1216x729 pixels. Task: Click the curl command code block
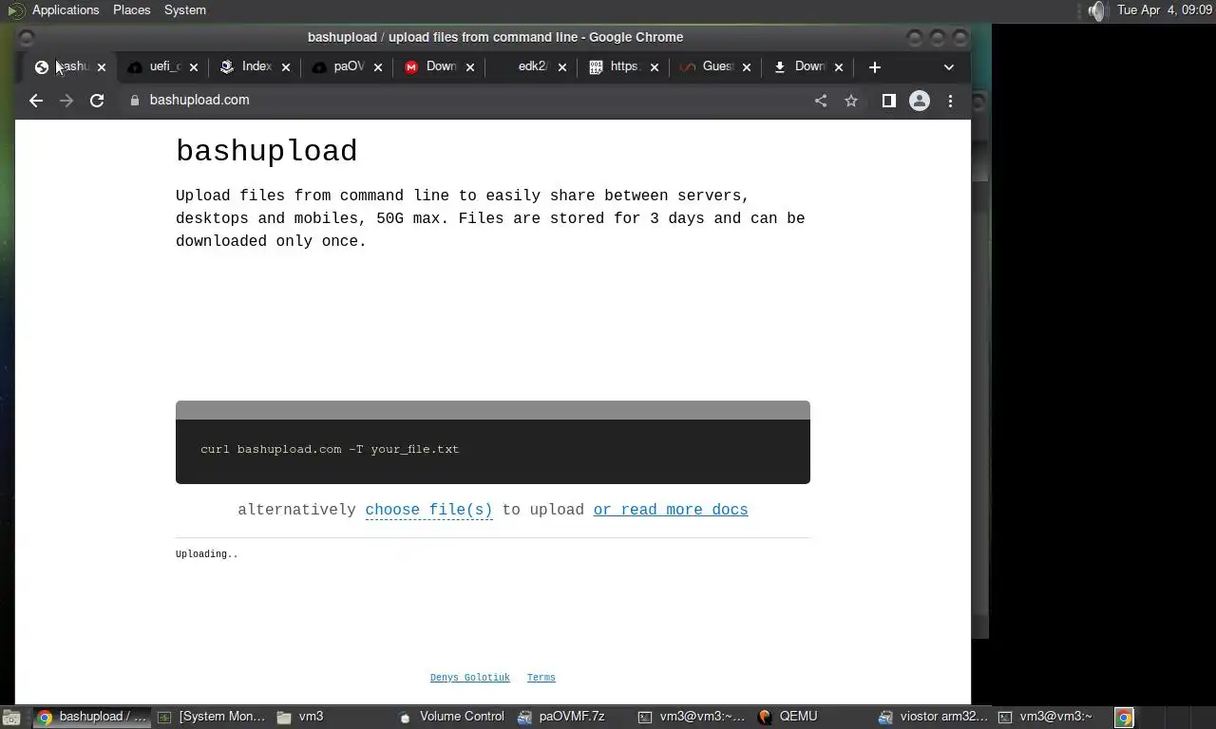(493, 442)
